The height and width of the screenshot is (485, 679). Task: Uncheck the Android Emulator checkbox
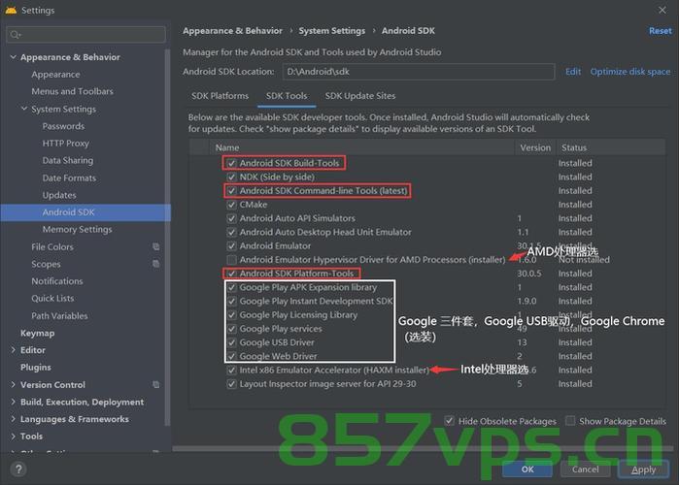pos(231,246)
